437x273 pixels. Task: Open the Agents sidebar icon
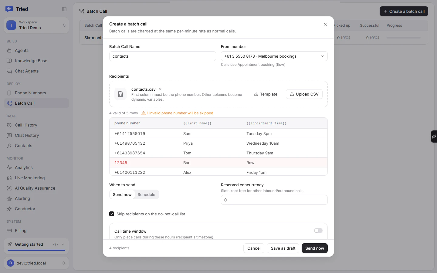tap(9, 51)
